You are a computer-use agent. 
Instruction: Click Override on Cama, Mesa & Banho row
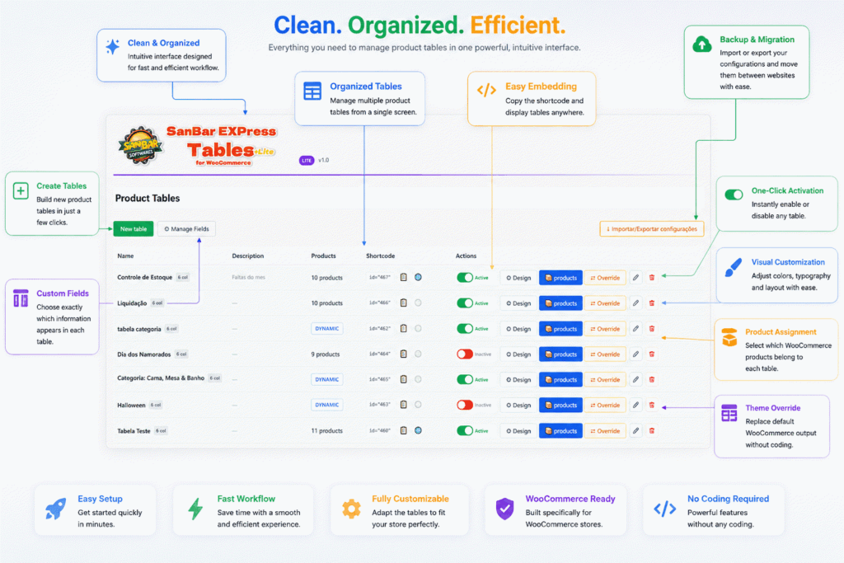coord(606,379)
